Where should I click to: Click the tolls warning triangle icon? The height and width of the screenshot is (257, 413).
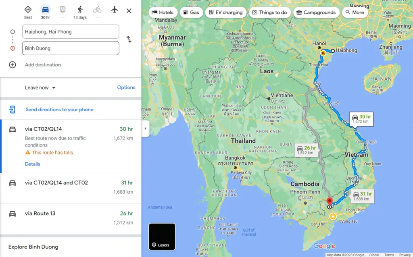(28, 152)
